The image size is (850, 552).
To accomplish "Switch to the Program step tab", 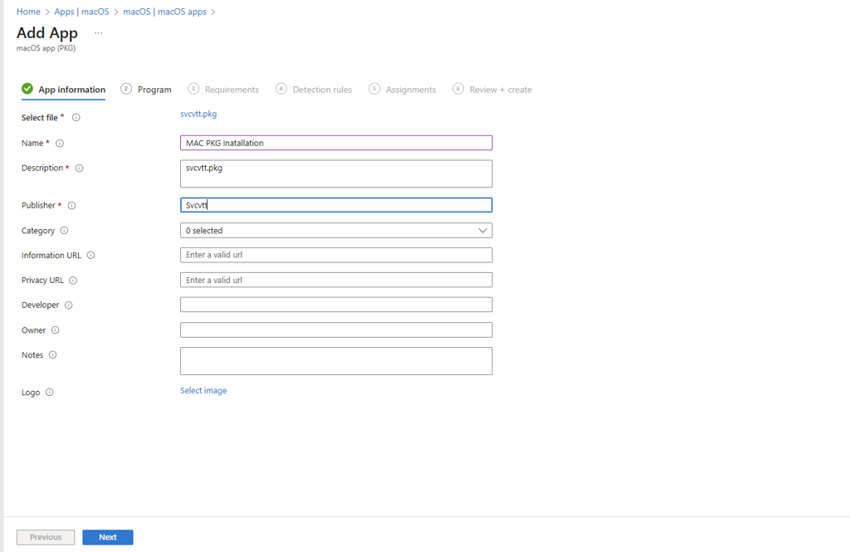I will point(146,90).
